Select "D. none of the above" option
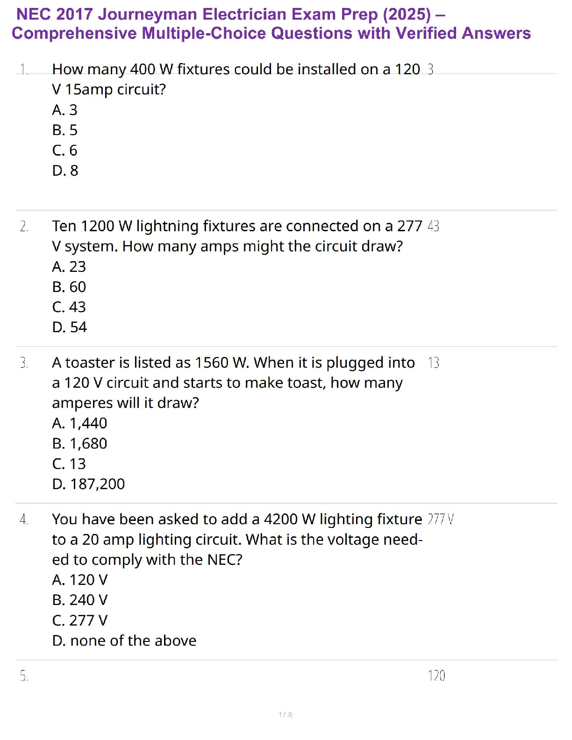The width and height of the screenshot is (572, 740). [x=124, y=640]
